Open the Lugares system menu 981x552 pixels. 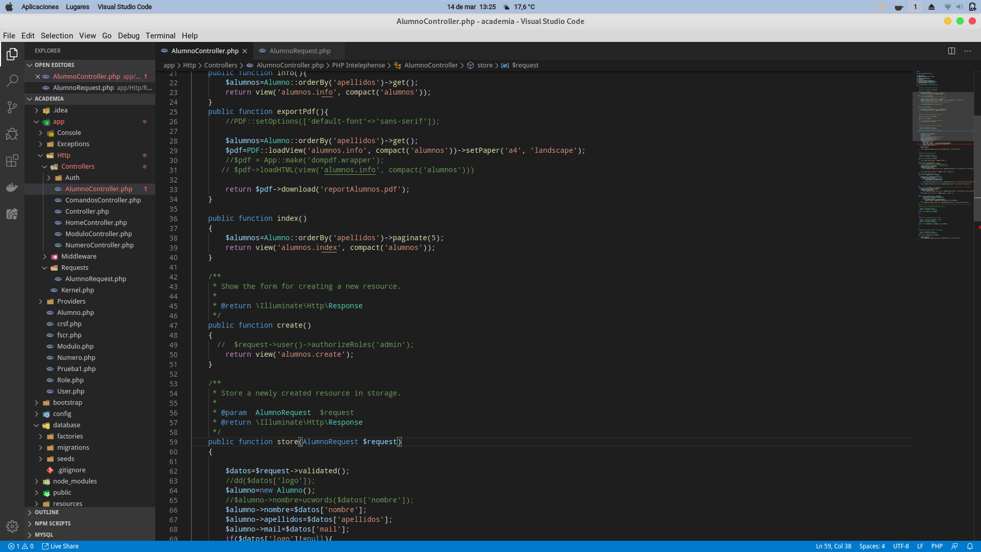(78, 7)
